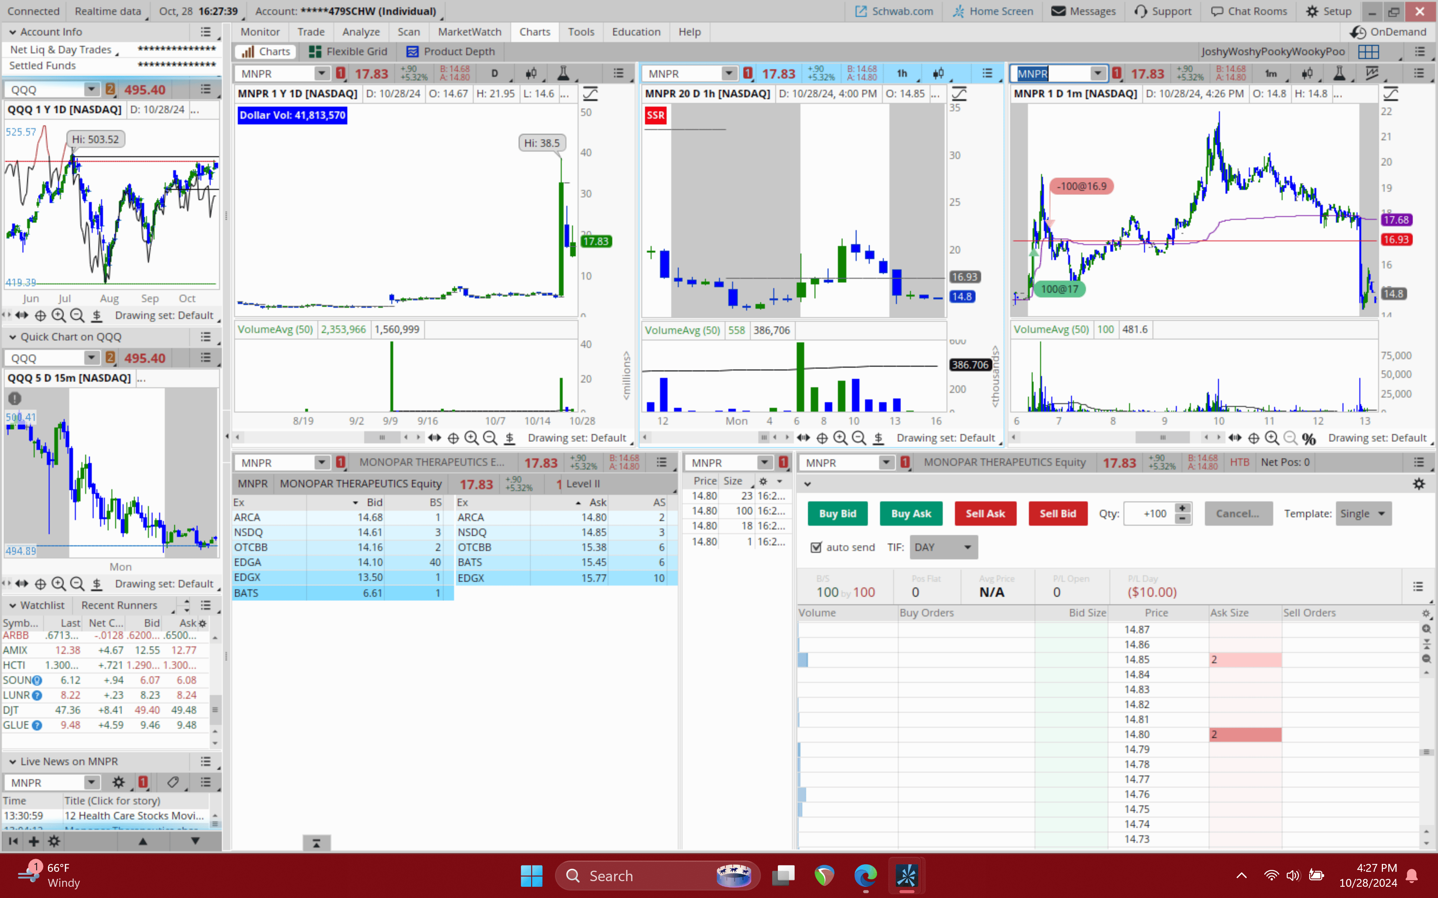Click the Sell Bid button
Viewport: 1438px width, 898px height.
coord(1057,514)
